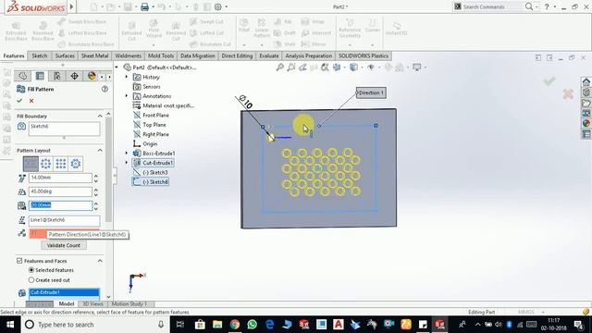592x333 pixels.
Task: Click the Previous View icon
Action: [x=302, y=68]
